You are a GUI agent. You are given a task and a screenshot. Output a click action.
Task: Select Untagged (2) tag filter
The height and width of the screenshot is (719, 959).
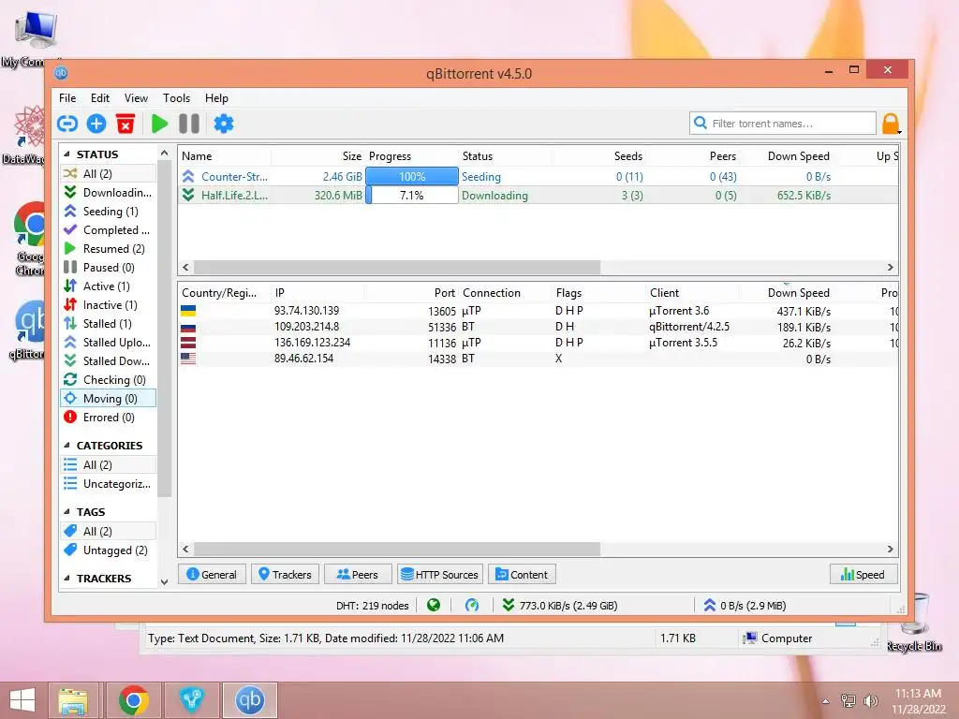click(109, 550)
